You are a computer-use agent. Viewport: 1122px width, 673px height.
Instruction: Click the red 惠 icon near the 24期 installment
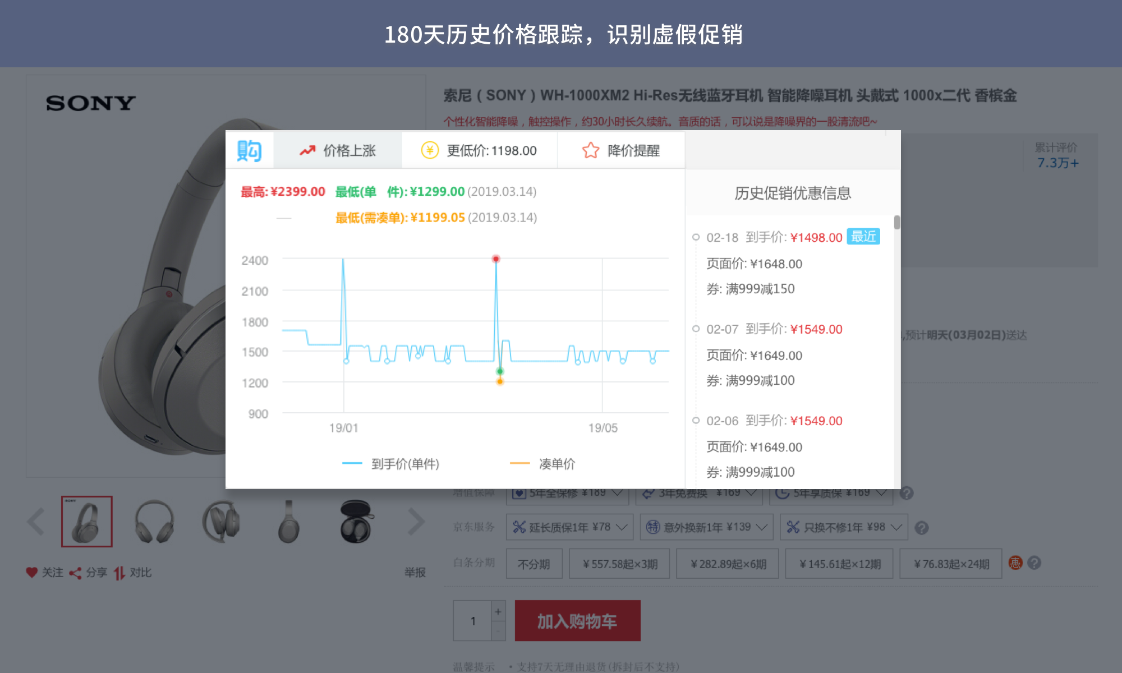[1017, 563]
